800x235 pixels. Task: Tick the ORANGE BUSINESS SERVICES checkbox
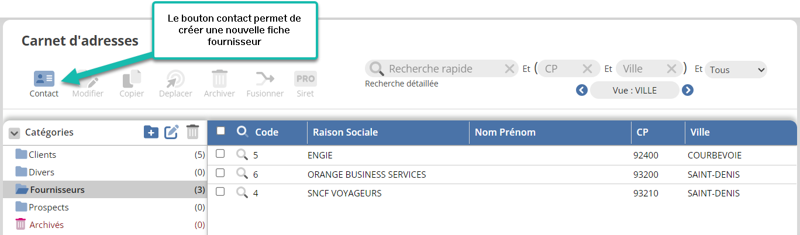click(220, 173)
